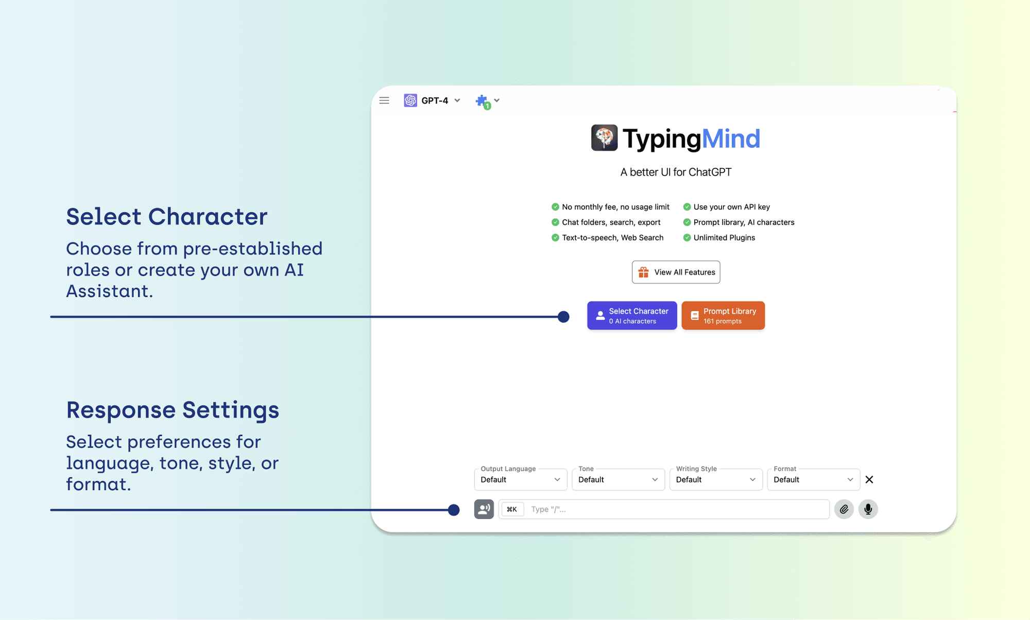Click the View All Features link

pos(675,272)
